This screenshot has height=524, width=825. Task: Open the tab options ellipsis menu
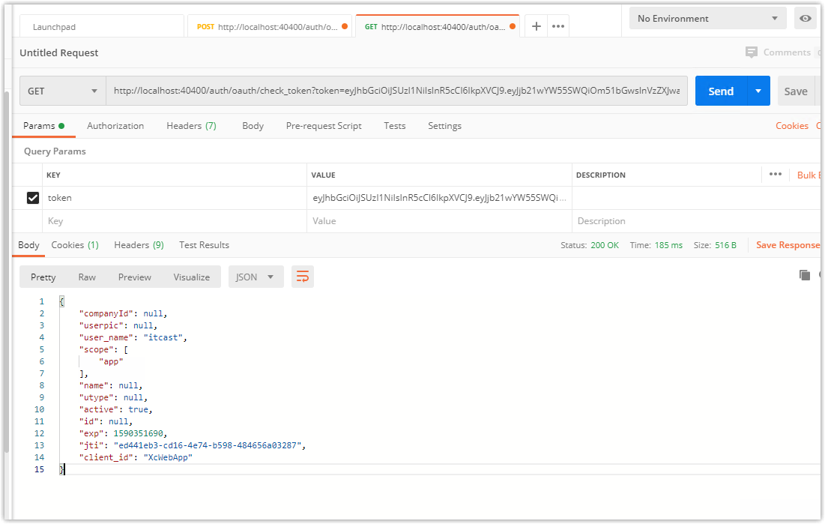558,26
